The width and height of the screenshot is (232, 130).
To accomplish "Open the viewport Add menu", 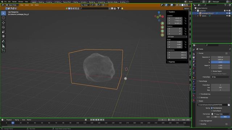I will point(32,5).
